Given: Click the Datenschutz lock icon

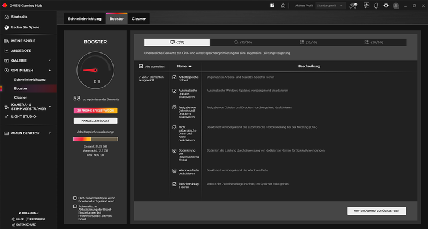Looking at the screenshot, I should 13,224.
